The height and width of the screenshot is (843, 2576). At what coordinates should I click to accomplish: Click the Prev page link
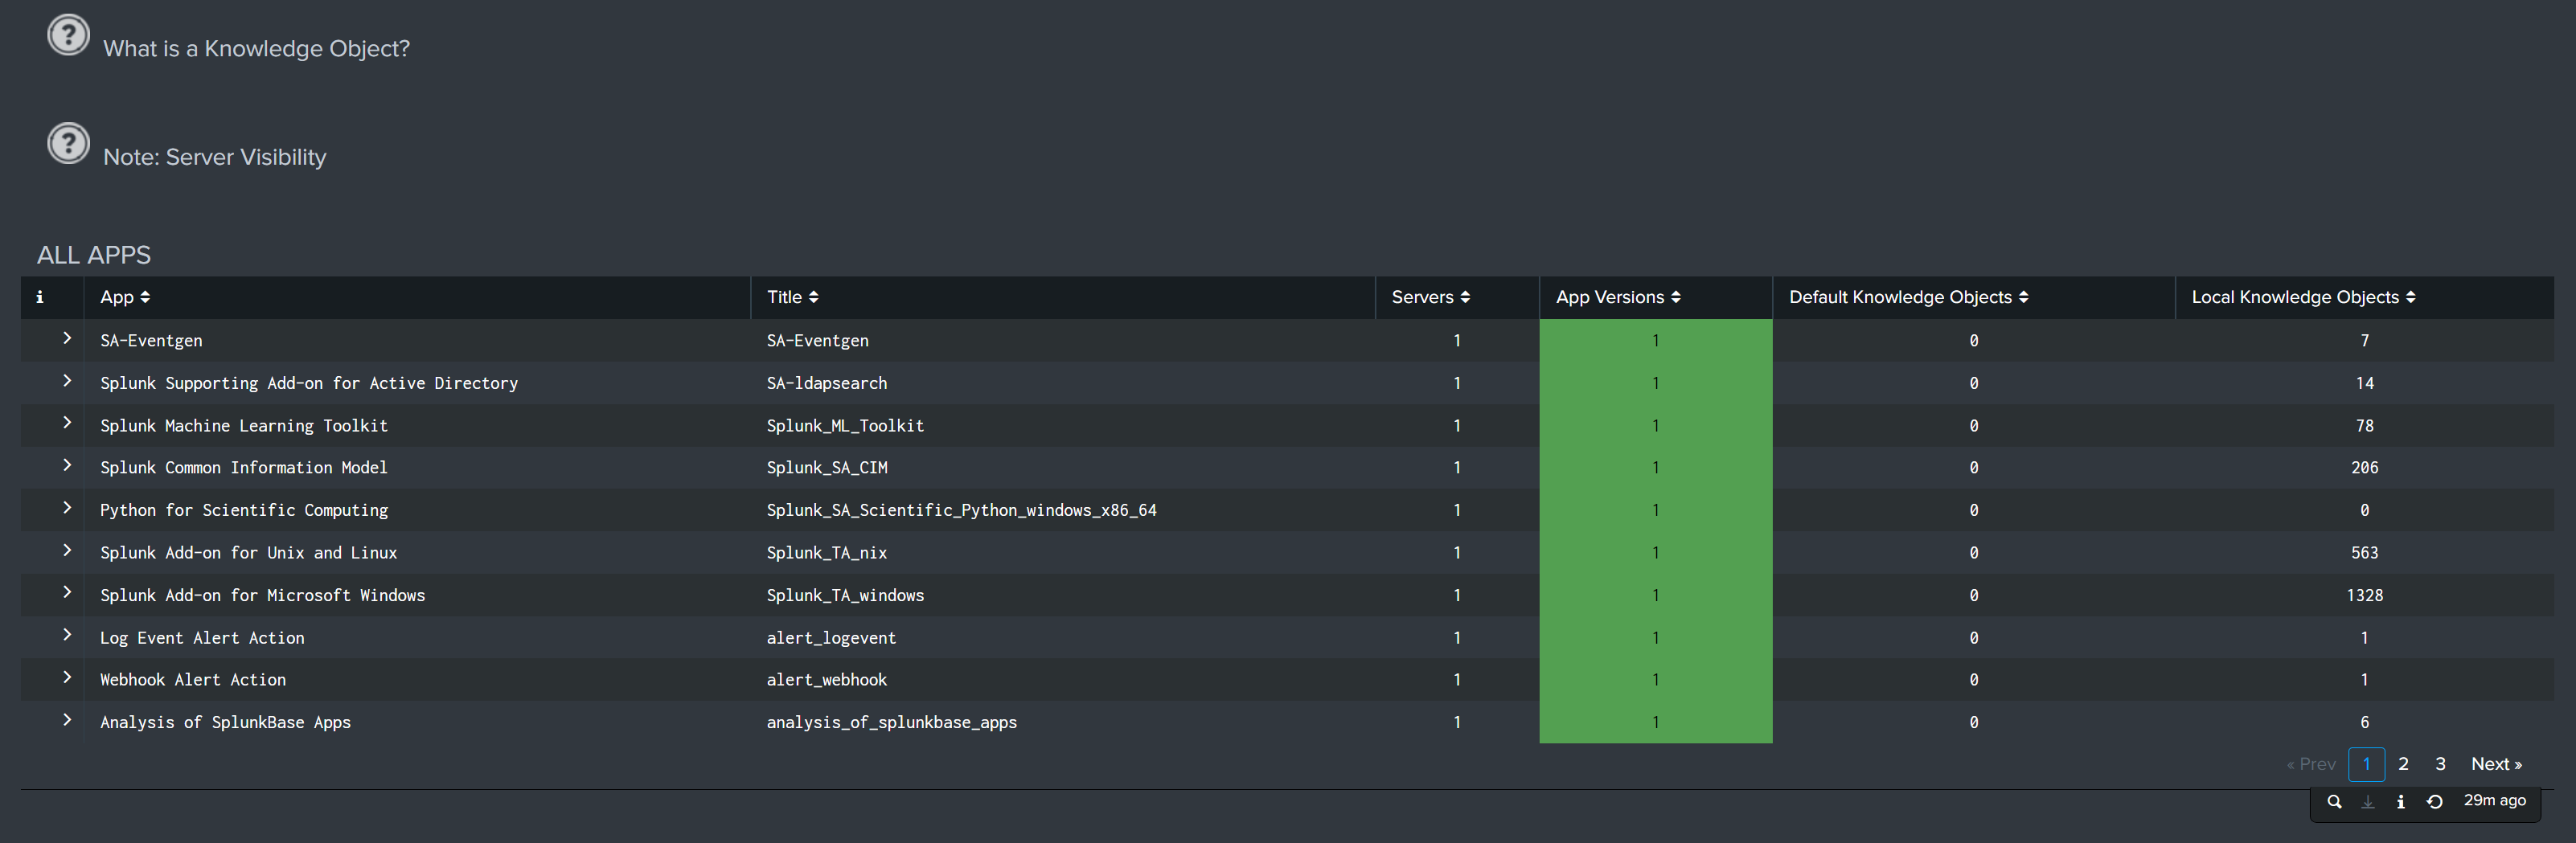(2311, 764)
